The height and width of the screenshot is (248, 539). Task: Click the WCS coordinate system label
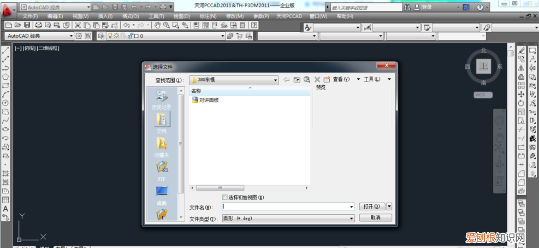coord(483,95)
